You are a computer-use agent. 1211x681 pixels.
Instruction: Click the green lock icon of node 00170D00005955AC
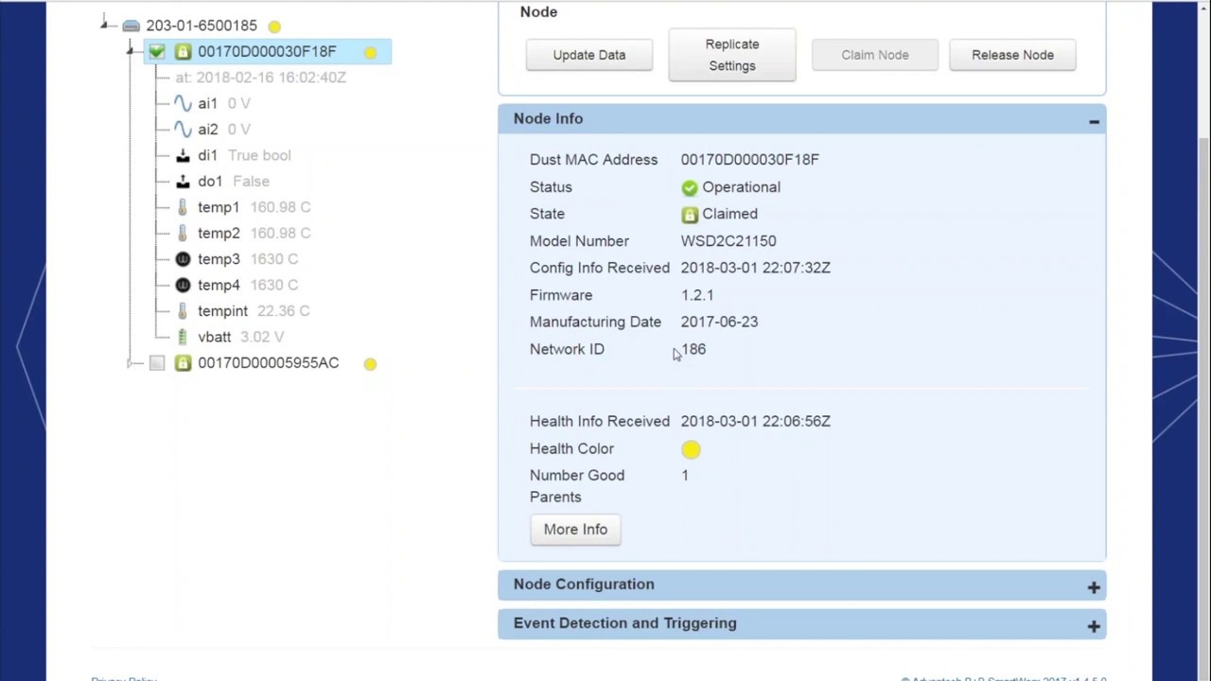pyautogui.click(x=183, y=363)
